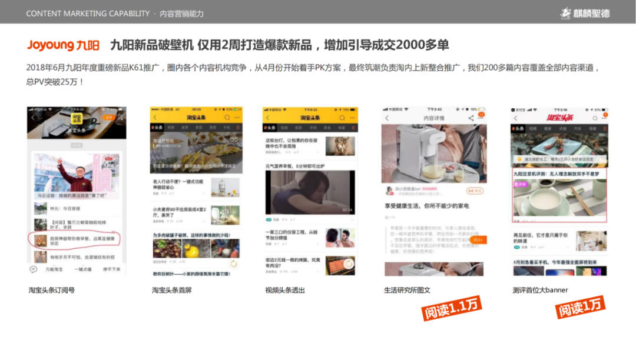636x357 pixels.
Task: Open the 马云证婚 cover image card
Action: tap(76, 176)
